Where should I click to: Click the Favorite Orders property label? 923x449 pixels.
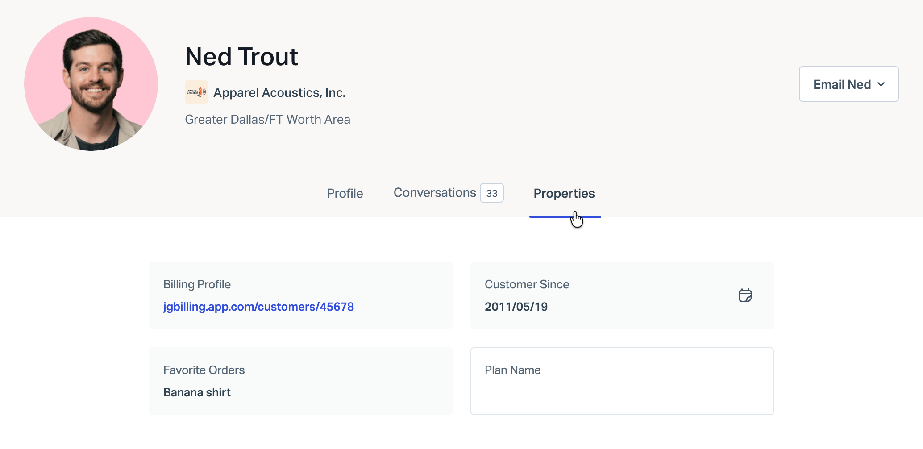(x=204, y=370)
